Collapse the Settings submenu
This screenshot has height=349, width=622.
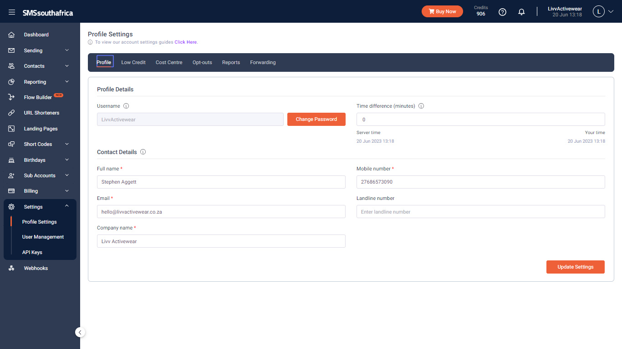click(x=67, y=206)
